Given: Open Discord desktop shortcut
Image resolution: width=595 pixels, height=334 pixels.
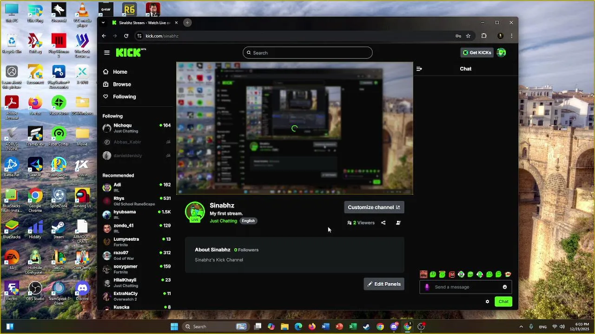Looking at the screenshot, I should point(82,291).
